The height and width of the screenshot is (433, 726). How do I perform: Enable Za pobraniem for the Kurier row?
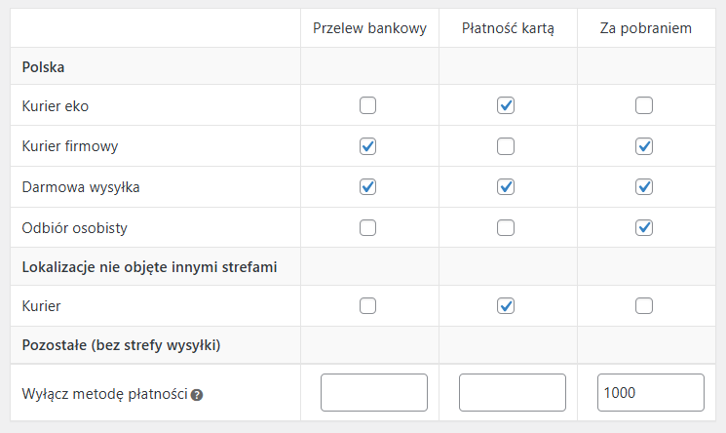click(644, 306)
